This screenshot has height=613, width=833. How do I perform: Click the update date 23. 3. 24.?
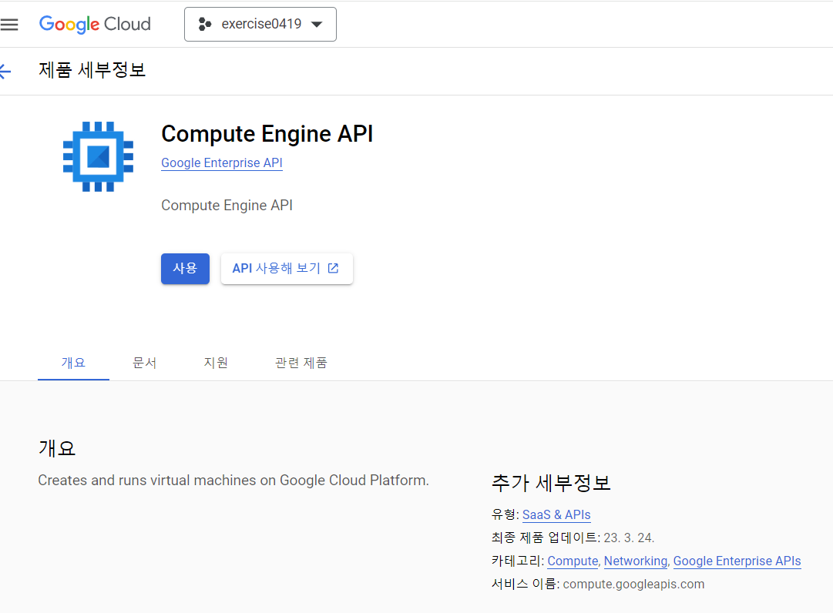(x=629, y=538)
